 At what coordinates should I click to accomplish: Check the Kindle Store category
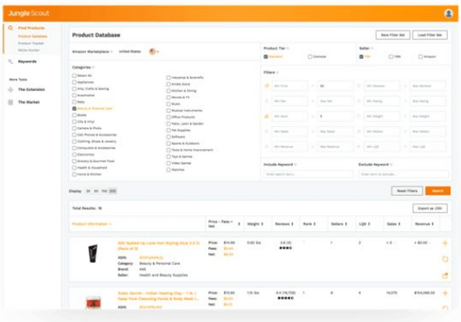tap(168, 84)
